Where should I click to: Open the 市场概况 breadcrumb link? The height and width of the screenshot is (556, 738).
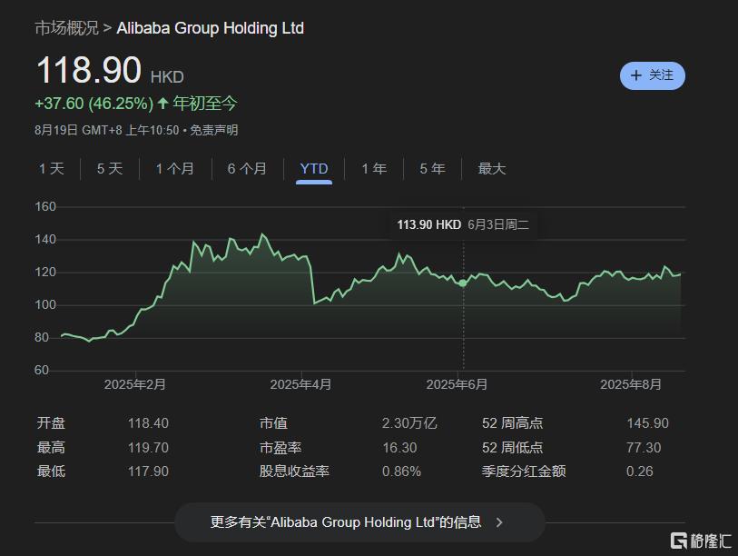[x=67, y=28]
